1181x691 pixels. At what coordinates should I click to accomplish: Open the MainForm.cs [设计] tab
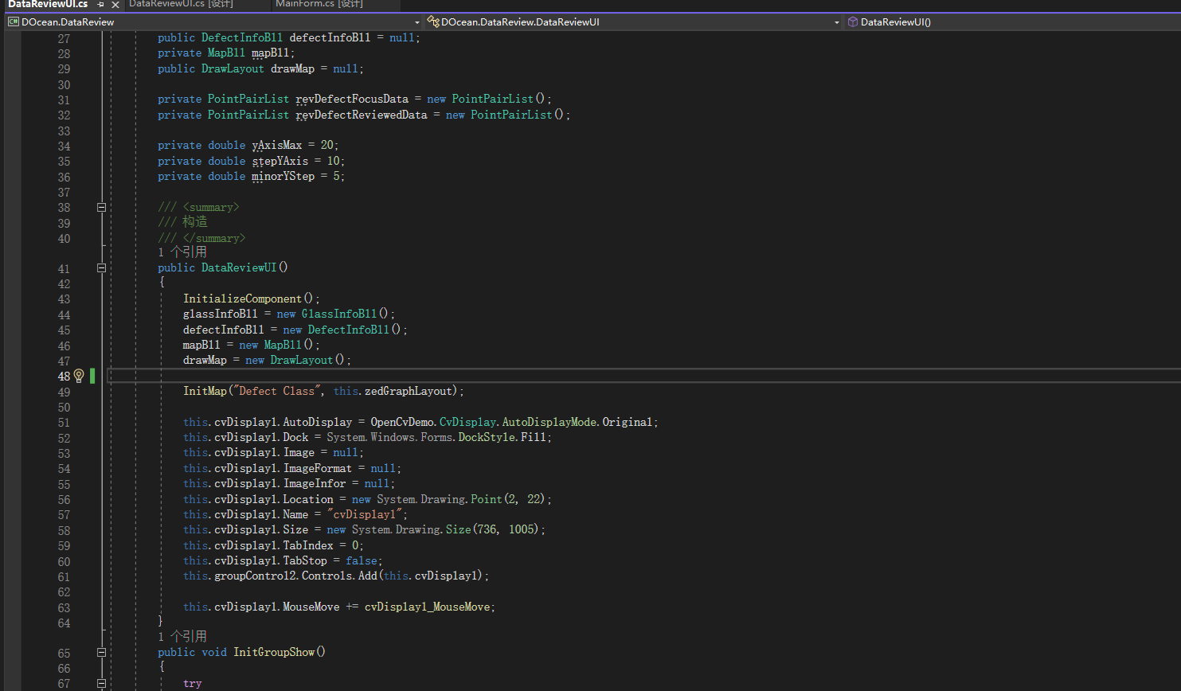[x=319, y=4]
